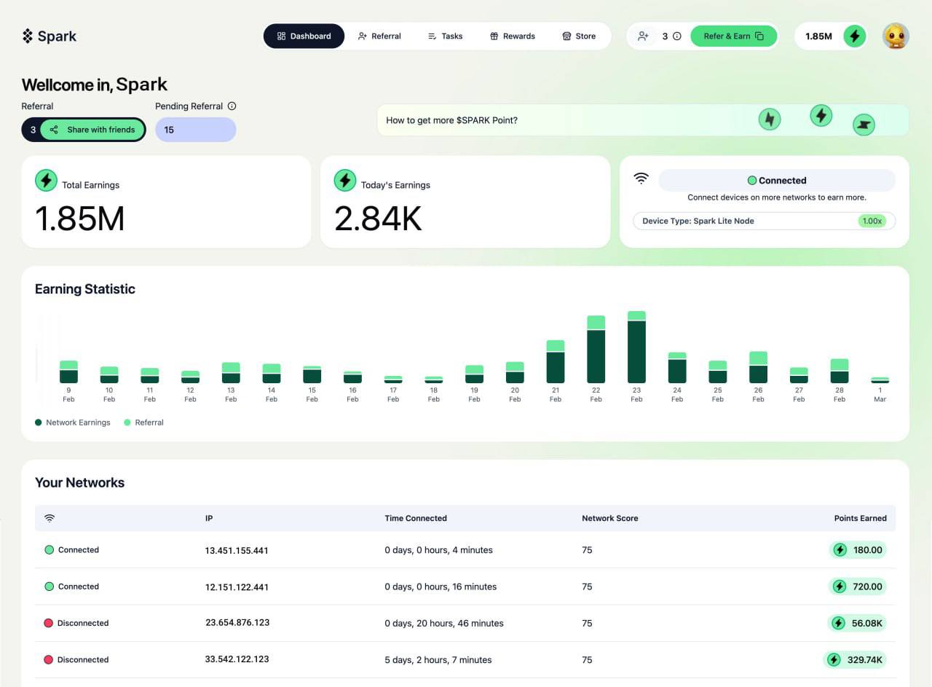
Task: Click the Network Score column header
Action: click(x=610, y=518)
